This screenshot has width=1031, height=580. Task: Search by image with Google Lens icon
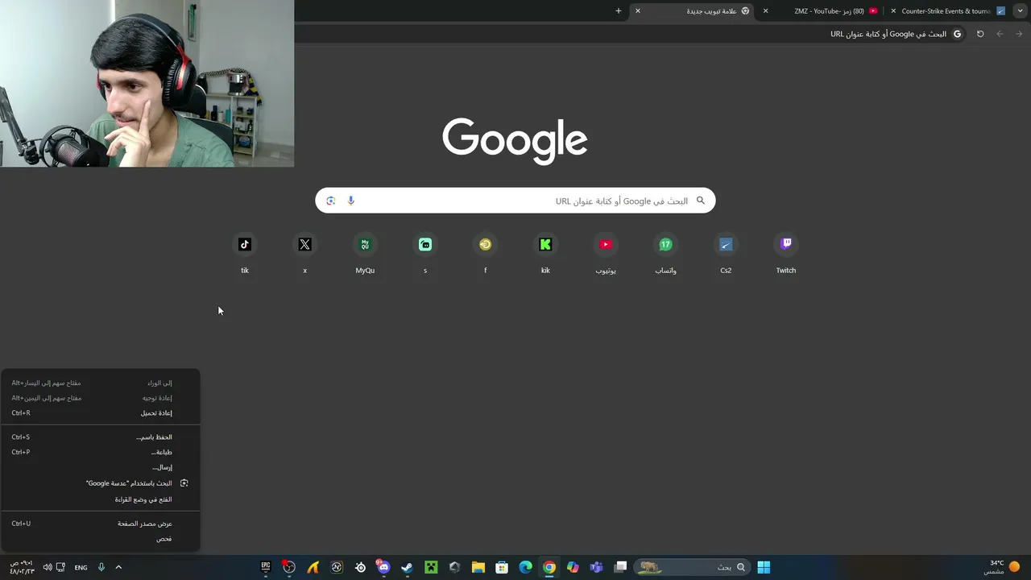pos(330,201)
